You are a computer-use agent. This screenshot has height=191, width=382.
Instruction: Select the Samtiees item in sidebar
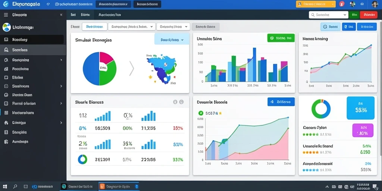click(33, 50)
